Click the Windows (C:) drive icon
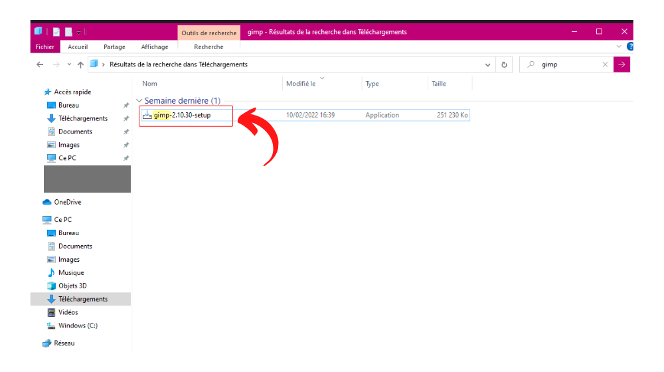Image resolution: width=664 pixels, height=372 pixels. click(51, 325)
